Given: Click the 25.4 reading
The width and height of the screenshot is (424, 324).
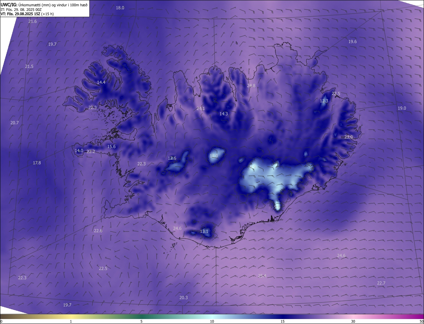Looking at the screenshot, I should pyautogui.click(x=262, y=276).
